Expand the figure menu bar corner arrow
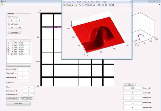Viewport: 161px width, 111px height. (x=131, y=2)
